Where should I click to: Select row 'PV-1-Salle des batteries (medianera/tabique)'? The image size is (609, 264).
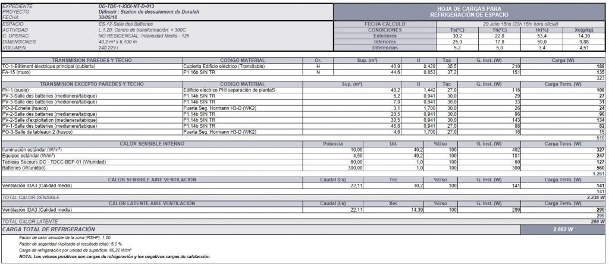pos(49,126)
